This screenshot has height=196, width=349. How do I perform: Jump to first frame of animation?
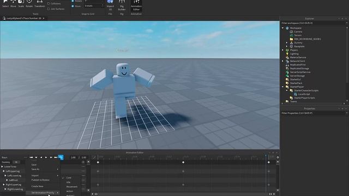click(x=31, y=157)
